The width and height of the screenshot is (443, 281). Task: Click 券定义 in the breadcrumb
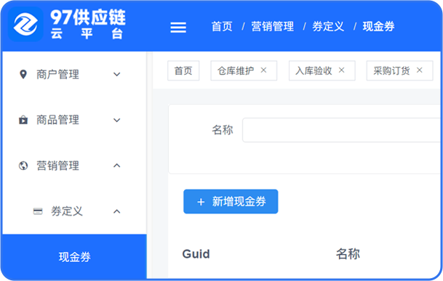pyautogui.click(x=328, y=27)
